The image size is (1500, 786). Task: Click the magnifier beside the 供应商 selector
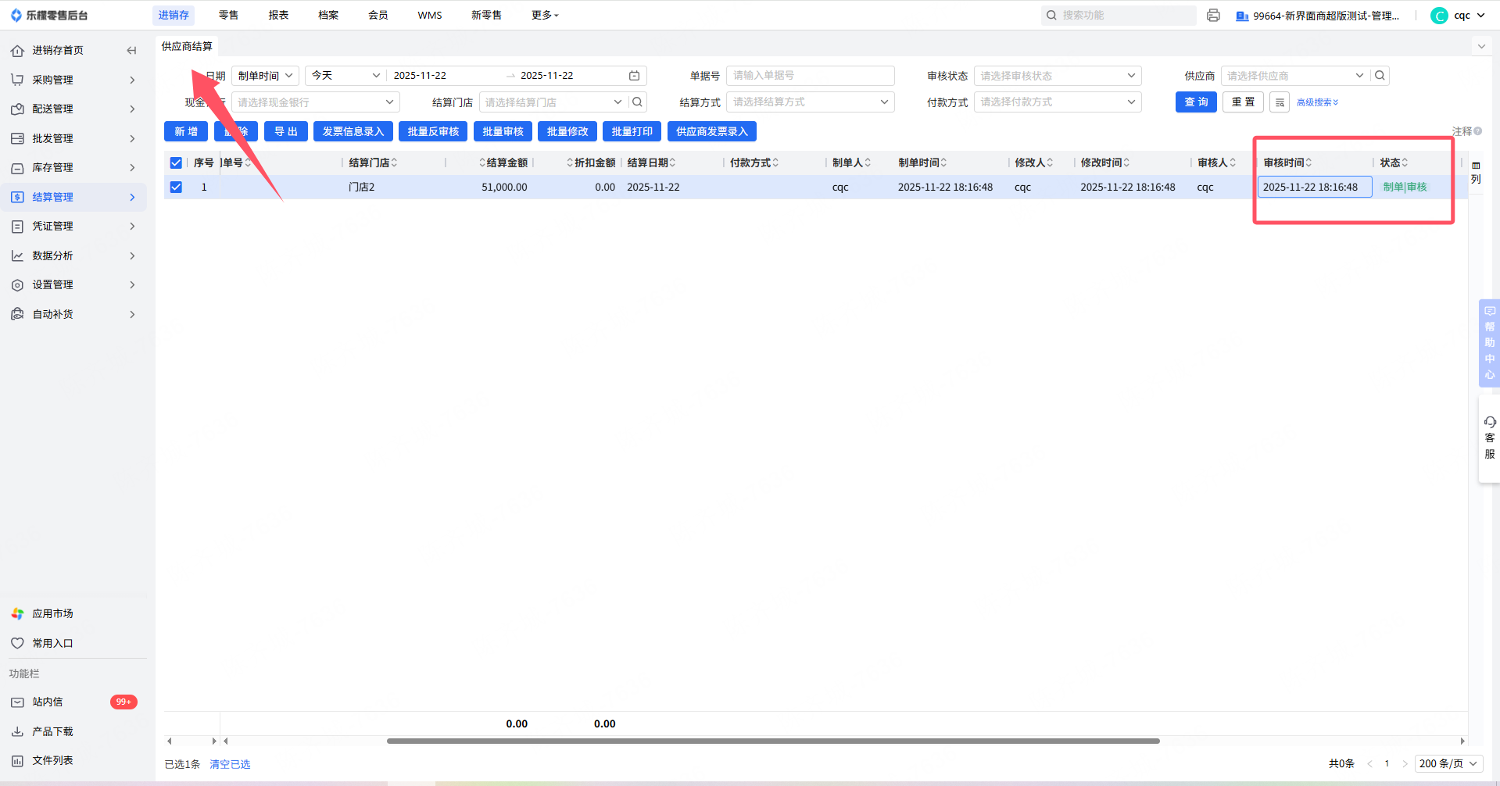pos(1380,76)
